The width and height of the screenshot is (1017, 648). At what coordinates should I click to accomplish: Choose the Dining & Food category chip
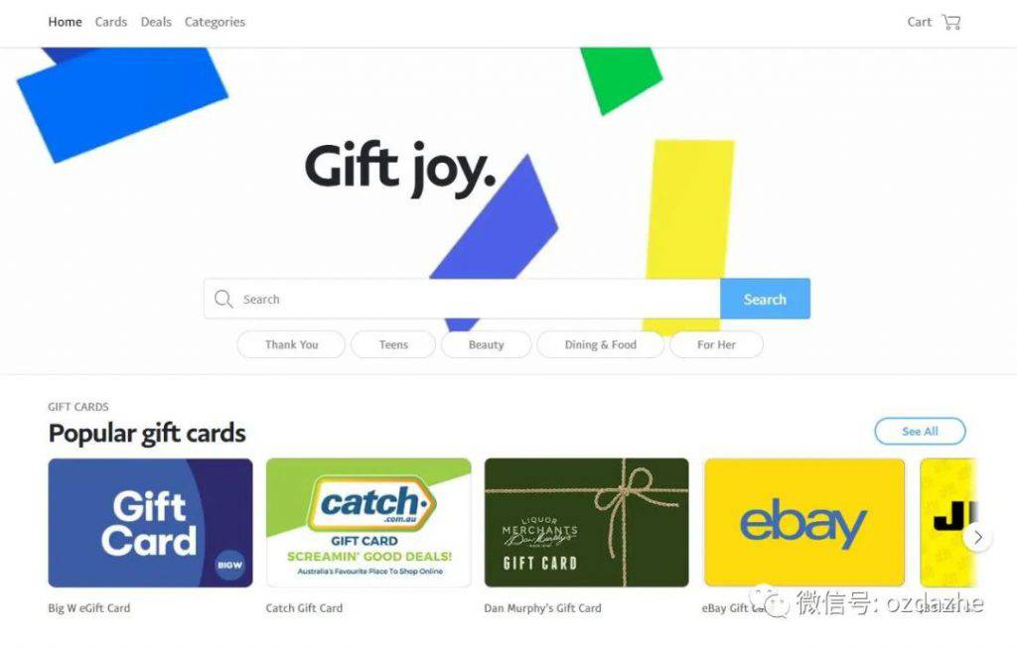click(601, 344)
